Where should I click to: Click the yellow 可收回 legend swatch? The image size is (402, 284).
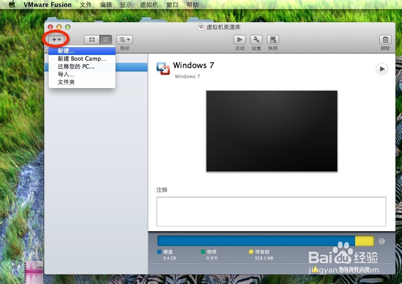click(x=251, y=252)
